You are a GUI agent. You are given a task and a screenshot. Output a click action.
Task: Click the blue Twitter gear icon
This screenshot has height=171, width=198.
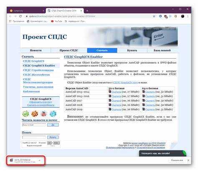[53, 114]
